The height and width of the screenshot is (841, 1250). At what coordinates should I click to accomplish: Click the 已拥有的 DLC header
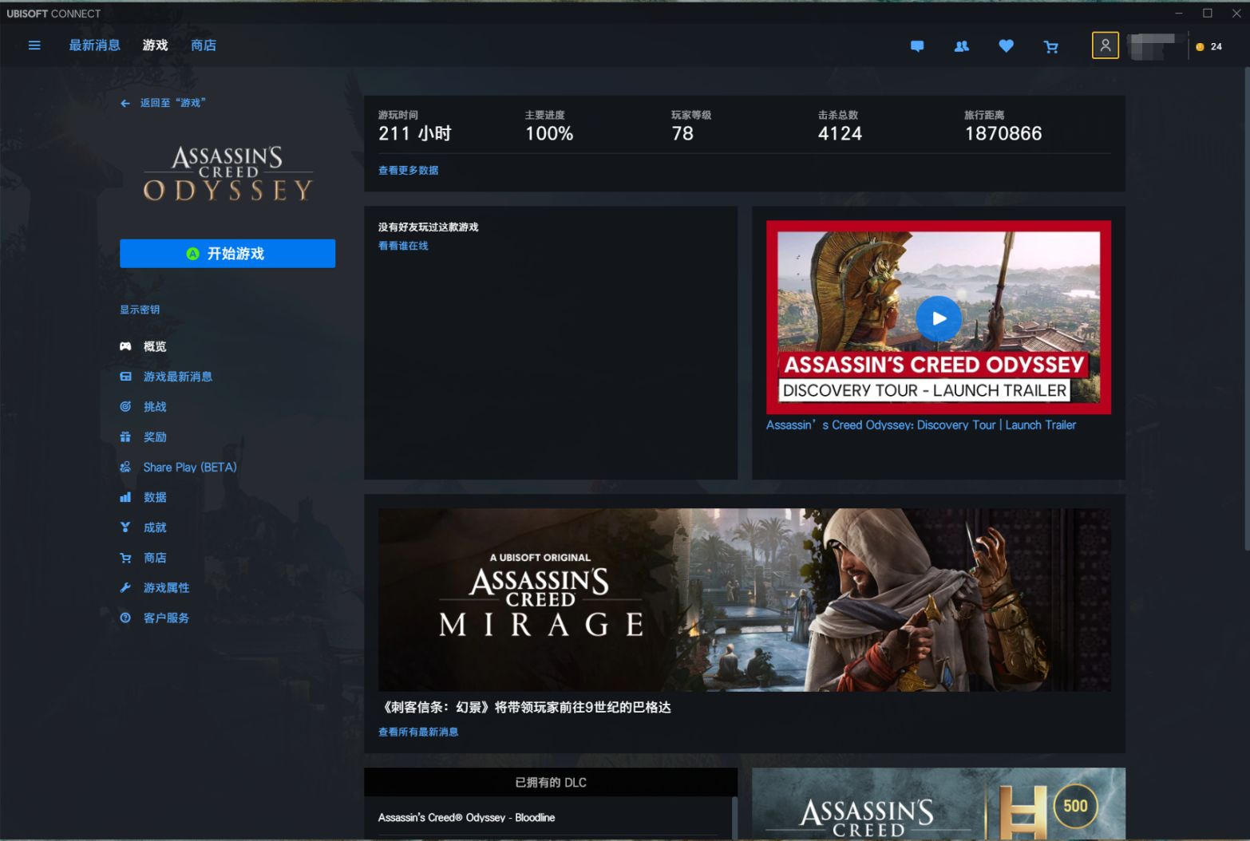pos(551,783)
